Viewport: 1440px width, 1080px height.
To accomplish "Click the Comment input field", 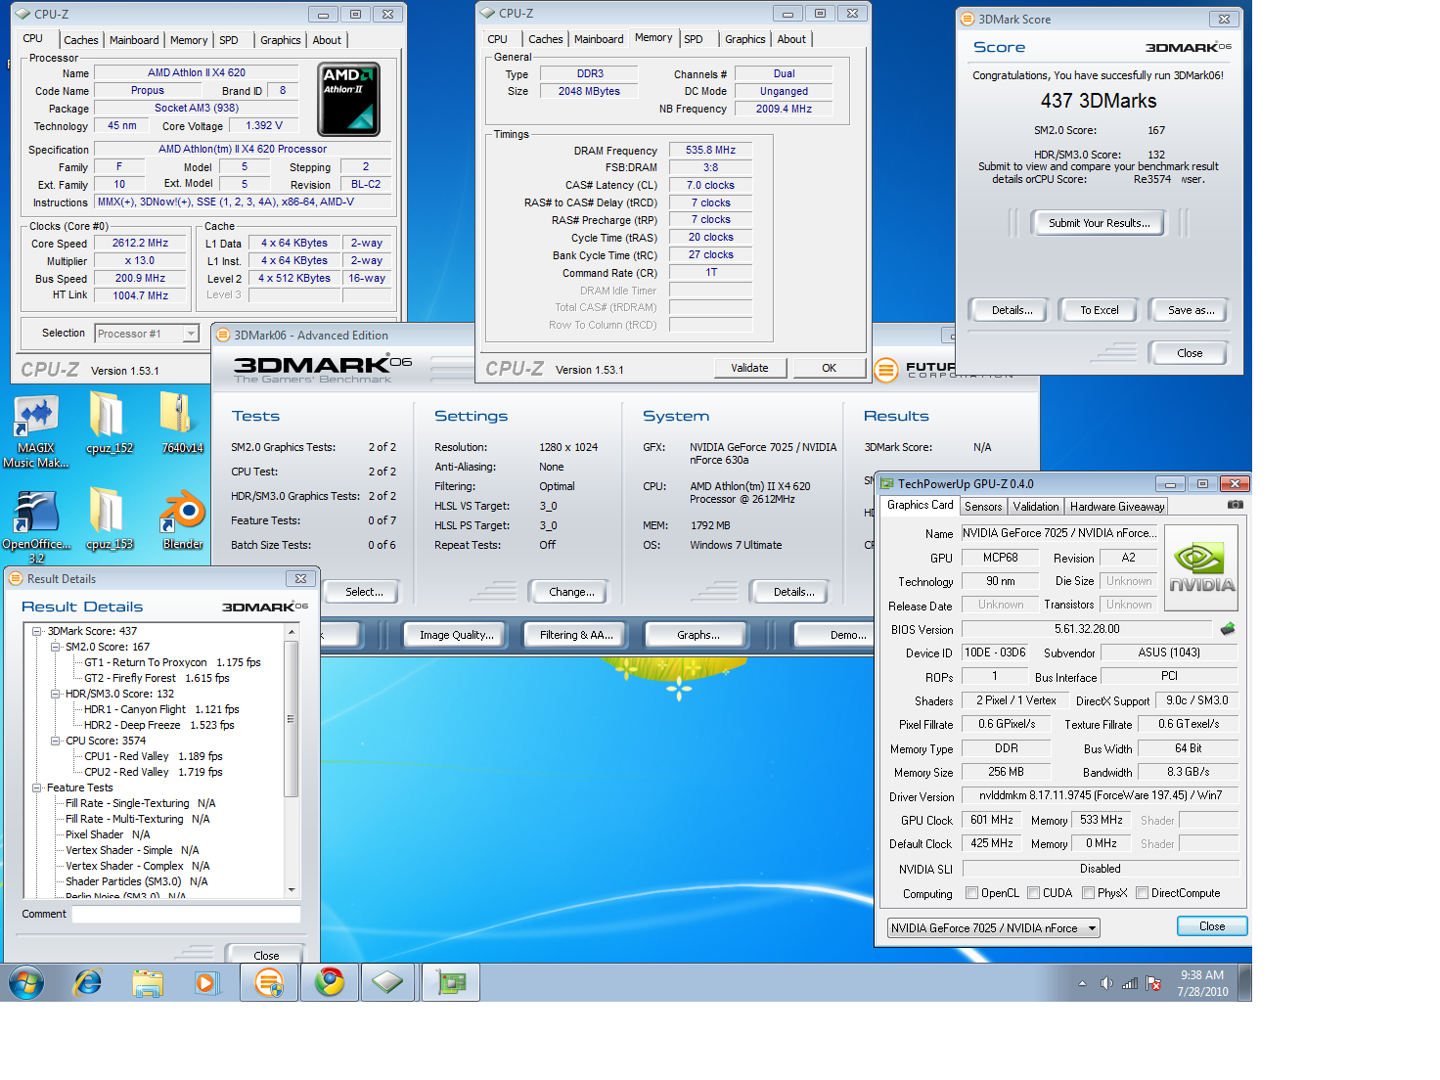I will (x=186, y=914).
